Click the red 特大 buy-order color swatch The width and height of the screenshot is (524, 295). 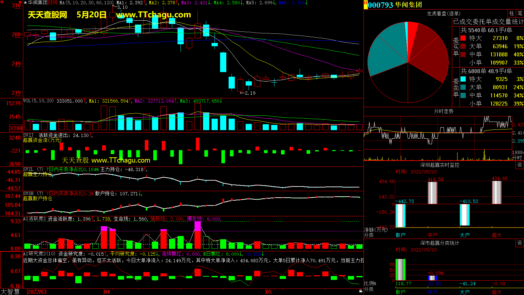coord(463,38)
